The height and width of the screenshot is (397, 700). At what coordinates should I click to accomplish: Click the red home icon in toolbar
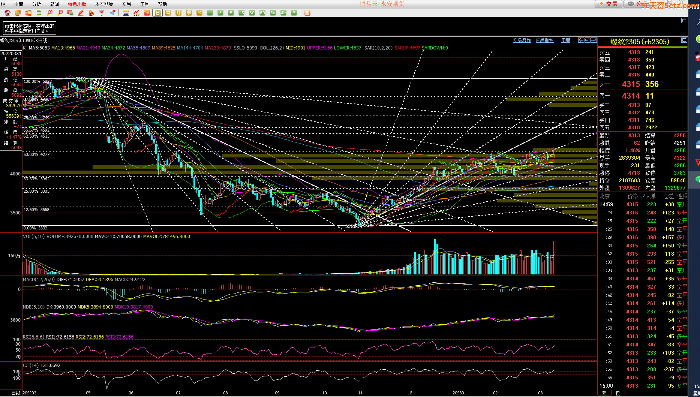point(7,13)
